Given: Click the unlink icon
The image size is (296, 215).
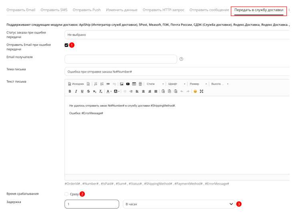Looking at the screenshot, I should [114, 84].
